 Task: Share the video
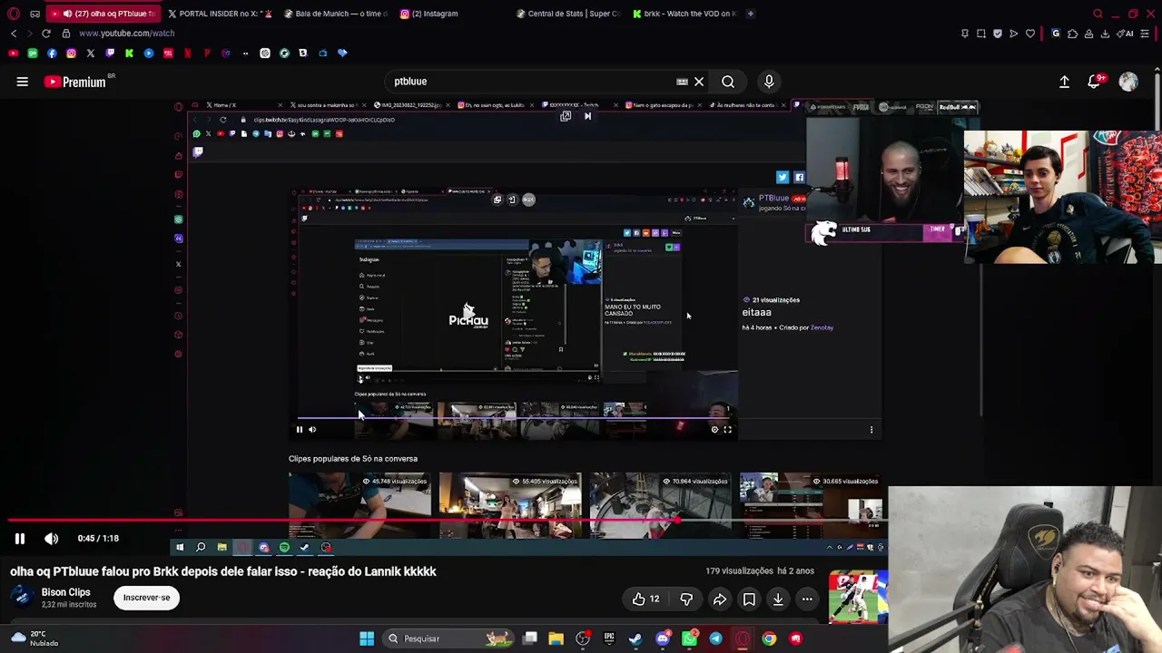coord(719,599)
